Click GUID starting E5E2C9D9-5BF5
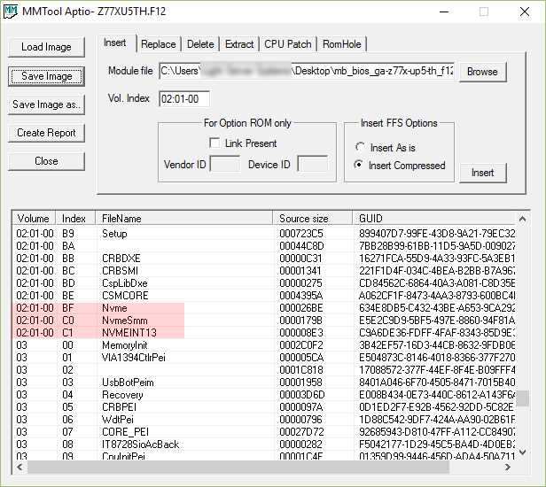This screenshot has width=546, height=487. click(437, 321)
